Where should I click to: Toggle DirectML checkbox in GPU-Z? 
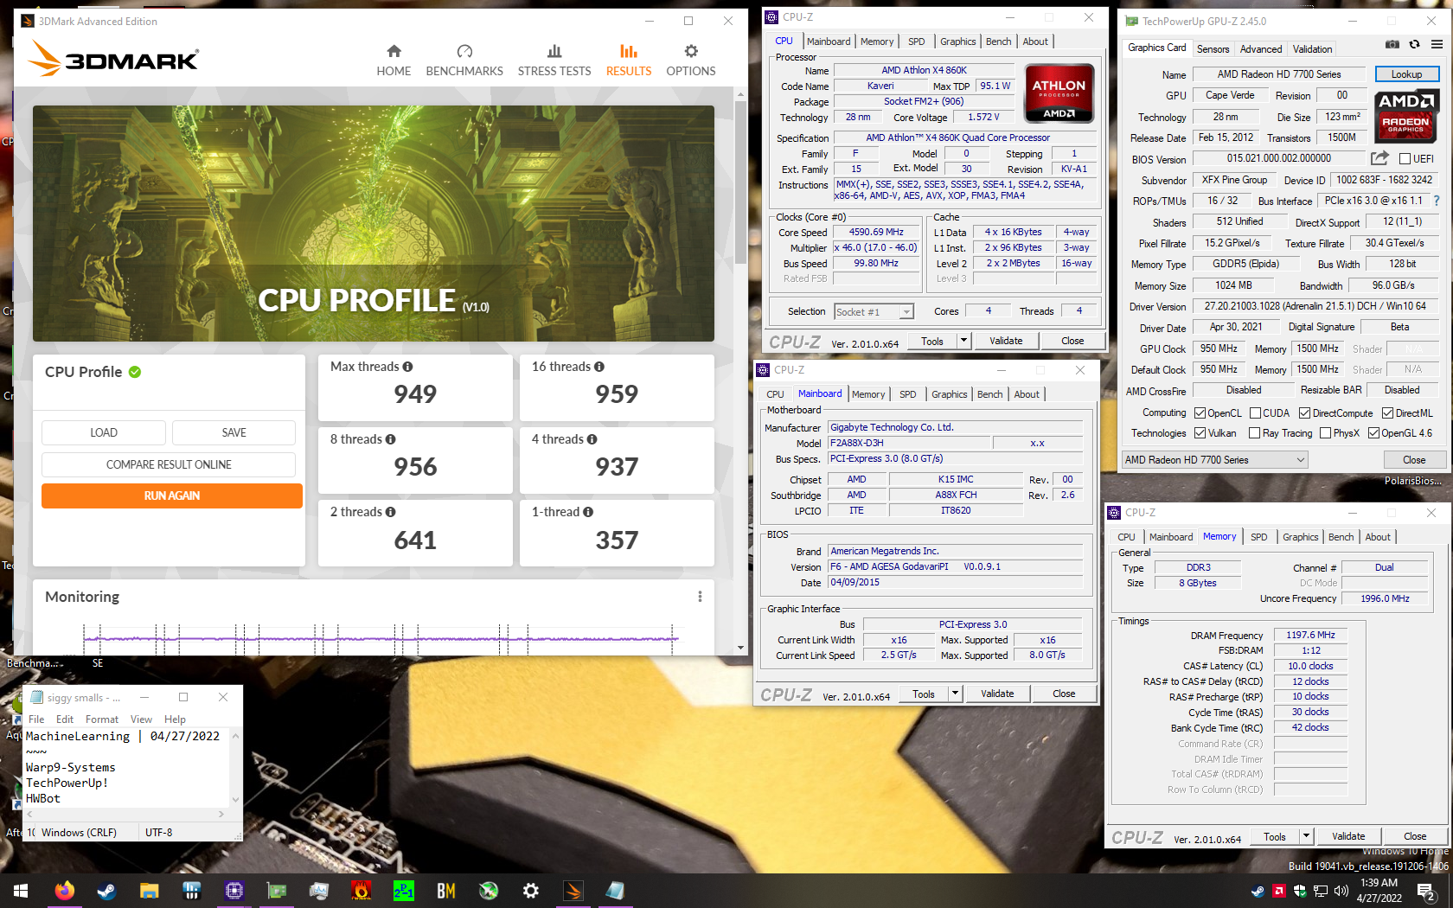[x=1387, y=413]
